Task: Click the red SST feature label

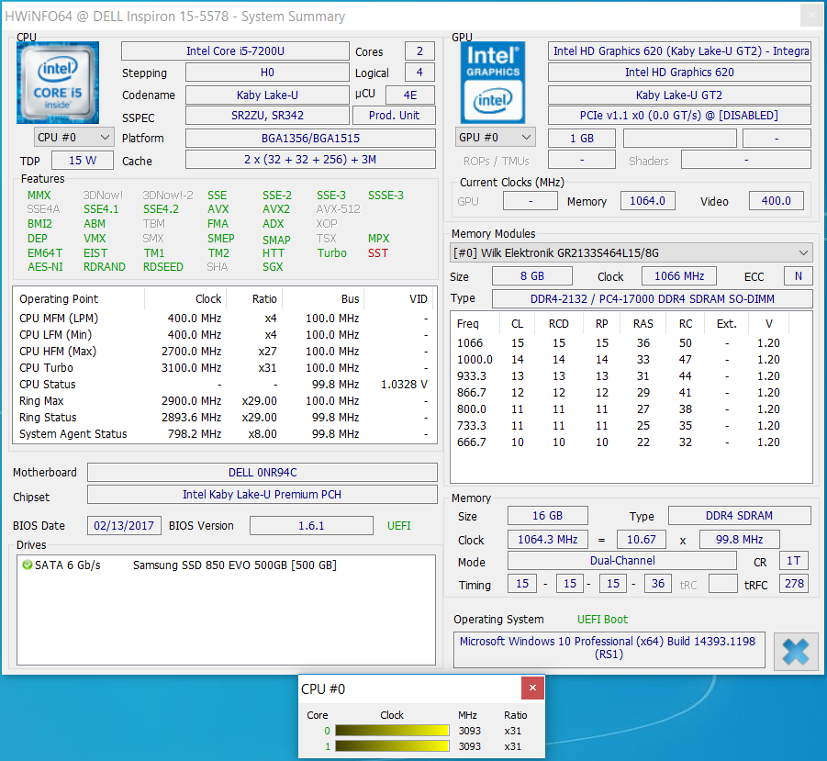Action: tap(378, 253)
